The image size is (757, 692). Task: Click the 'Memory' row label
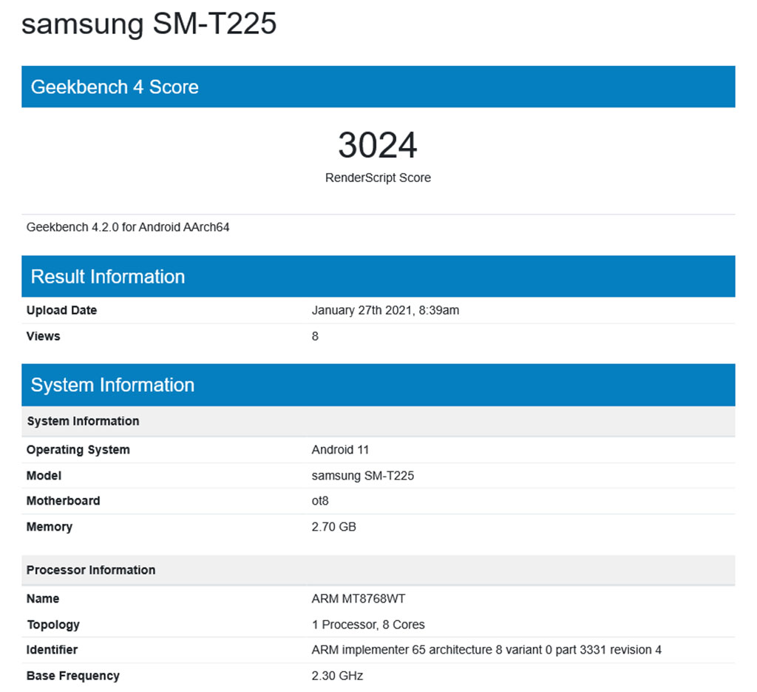[x=50, y=527]
